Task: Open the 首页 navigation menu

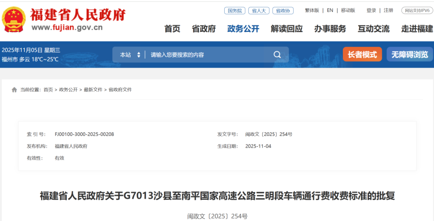Action: pyautogui.click(x=172, y=29)
